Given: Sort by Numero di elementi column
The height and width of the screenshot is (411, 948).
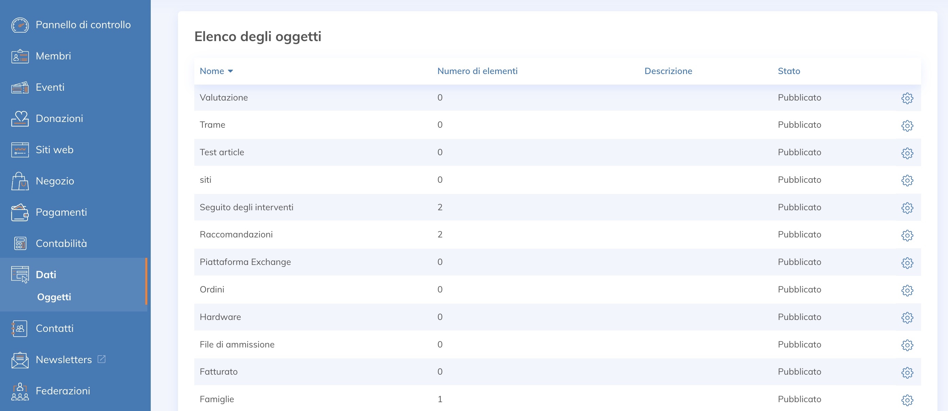Looking at the screenshot, I should point(477,71).
